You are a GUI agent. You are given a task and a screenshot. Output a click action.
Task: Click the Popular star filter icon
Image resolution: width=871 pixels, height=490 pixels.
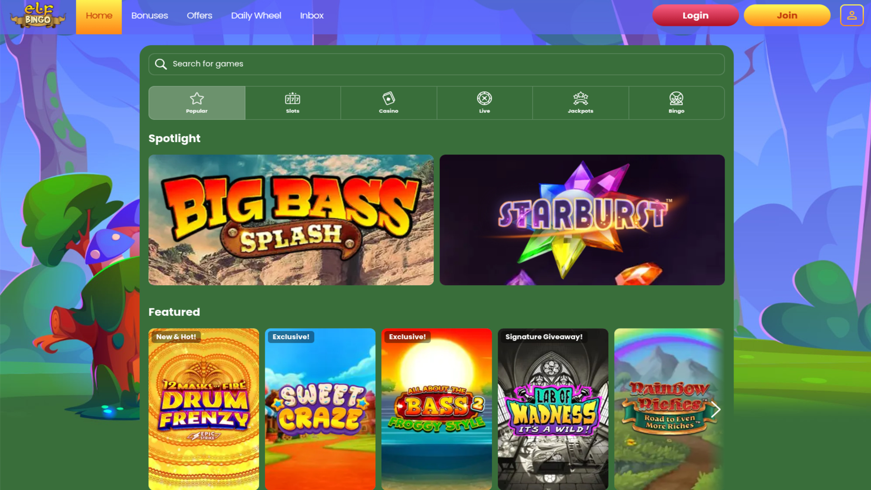[197, 97]
